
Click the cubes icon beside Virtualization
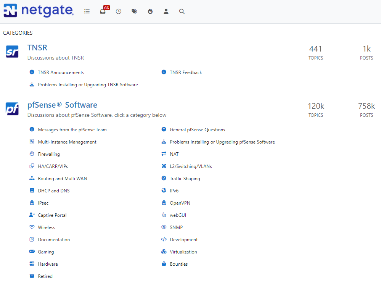164,252
